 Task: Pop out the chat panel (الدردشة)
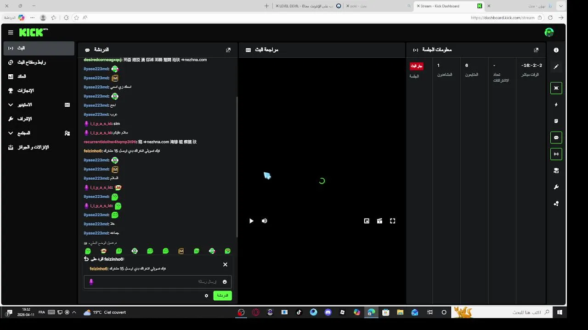[228, 50]
